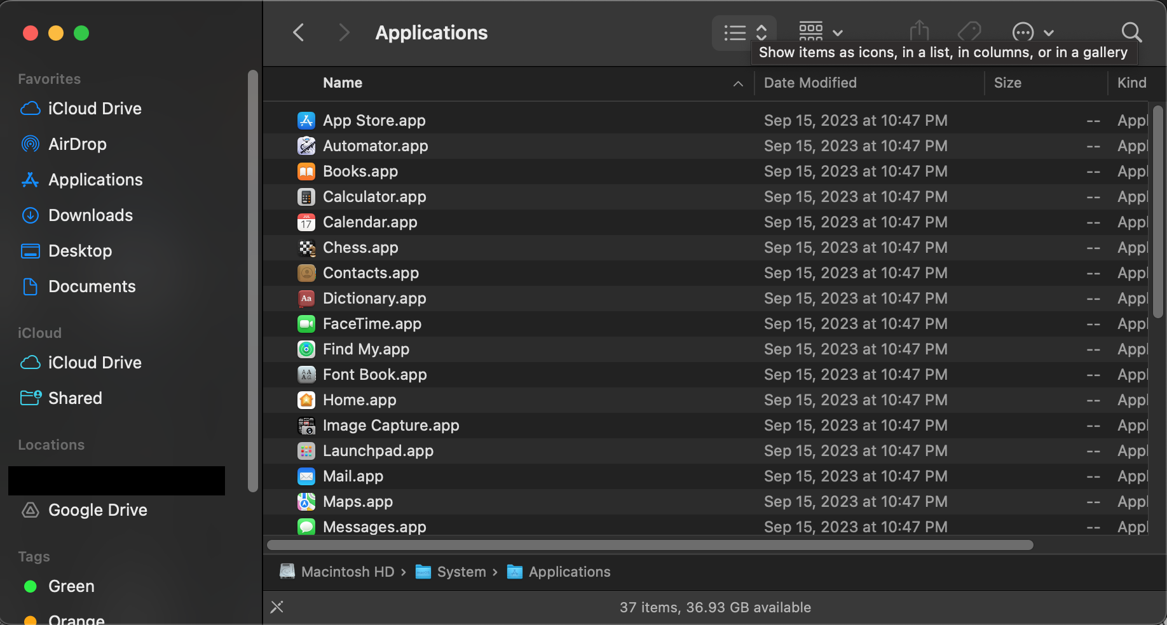Open Google Drive in the sidebar

(x=84, y=510)
